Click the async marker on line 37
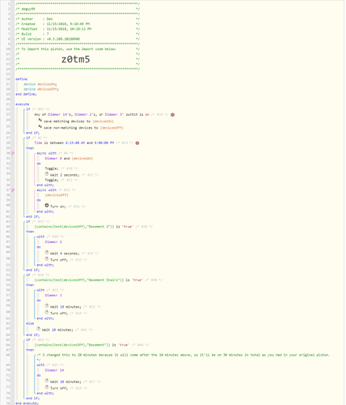Viewport: 346px width, 405px height. (x=13, y=190)
